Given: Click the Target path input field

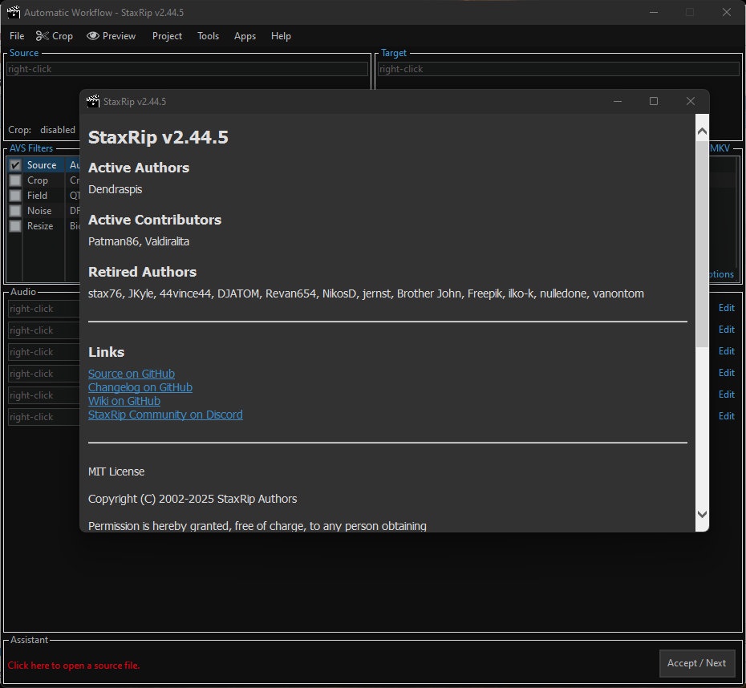Looking at the screenshot, I should [x=558, y=69].
